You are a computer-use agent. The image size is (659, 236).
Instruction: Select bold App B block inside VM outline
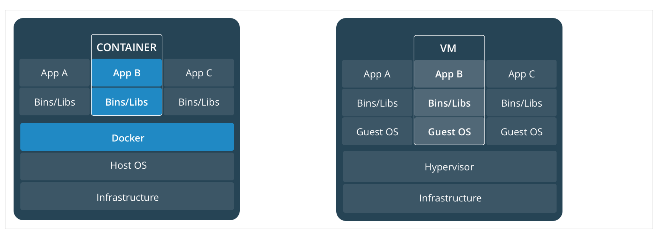449,74
